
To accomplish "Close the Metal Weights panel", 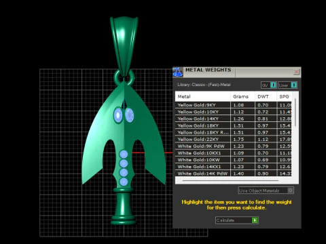I will click(296, 72).
